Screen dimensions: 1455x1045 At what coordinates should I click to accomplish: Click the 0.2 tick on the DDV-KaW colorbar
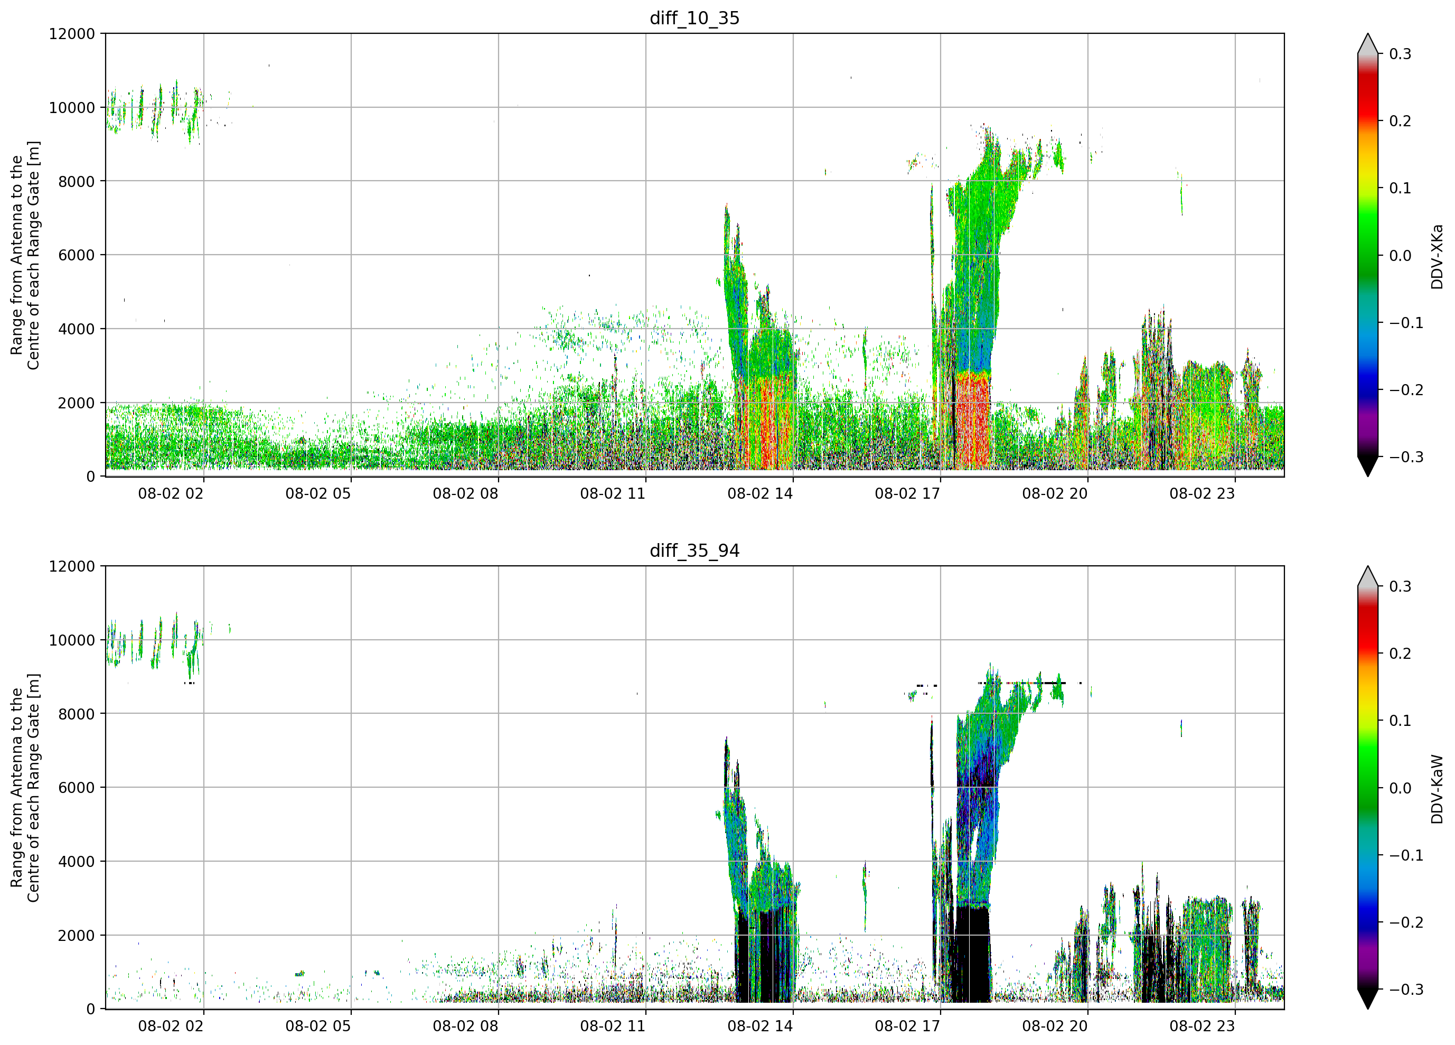(x=1401, y=654)
